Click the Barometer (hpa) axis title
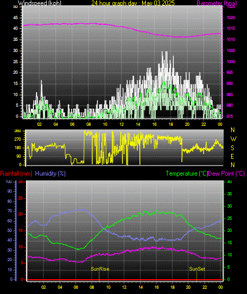This screenshot has height=294, width=247. [217, 3]
